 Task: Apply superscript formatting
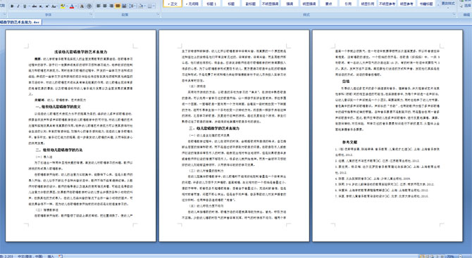click(47, 6)
